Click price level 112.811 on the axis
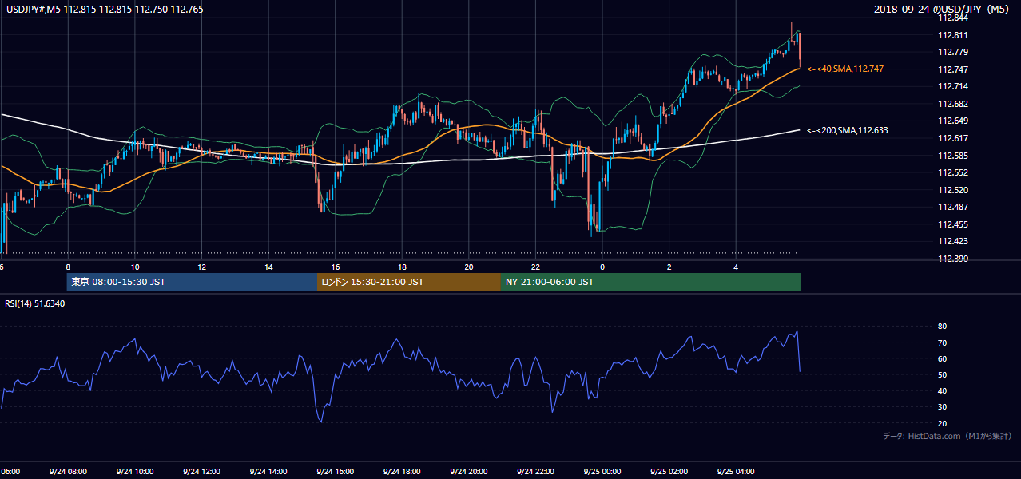1021x479 pixels. coord(954,35)
